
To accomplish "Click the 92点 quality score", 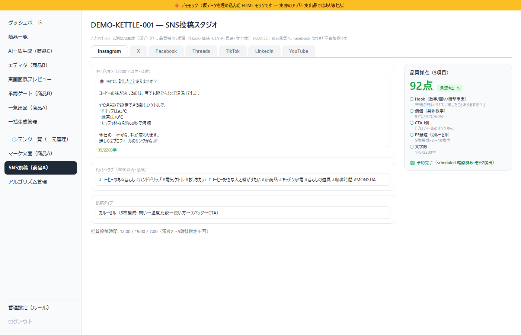I will (x=421, y=86).
